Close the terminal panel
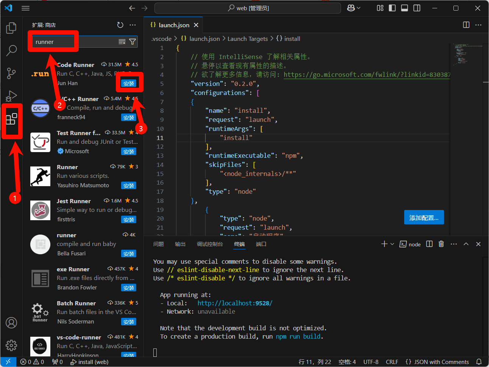This screenshot has height=367, width=489. pos(478,244)
